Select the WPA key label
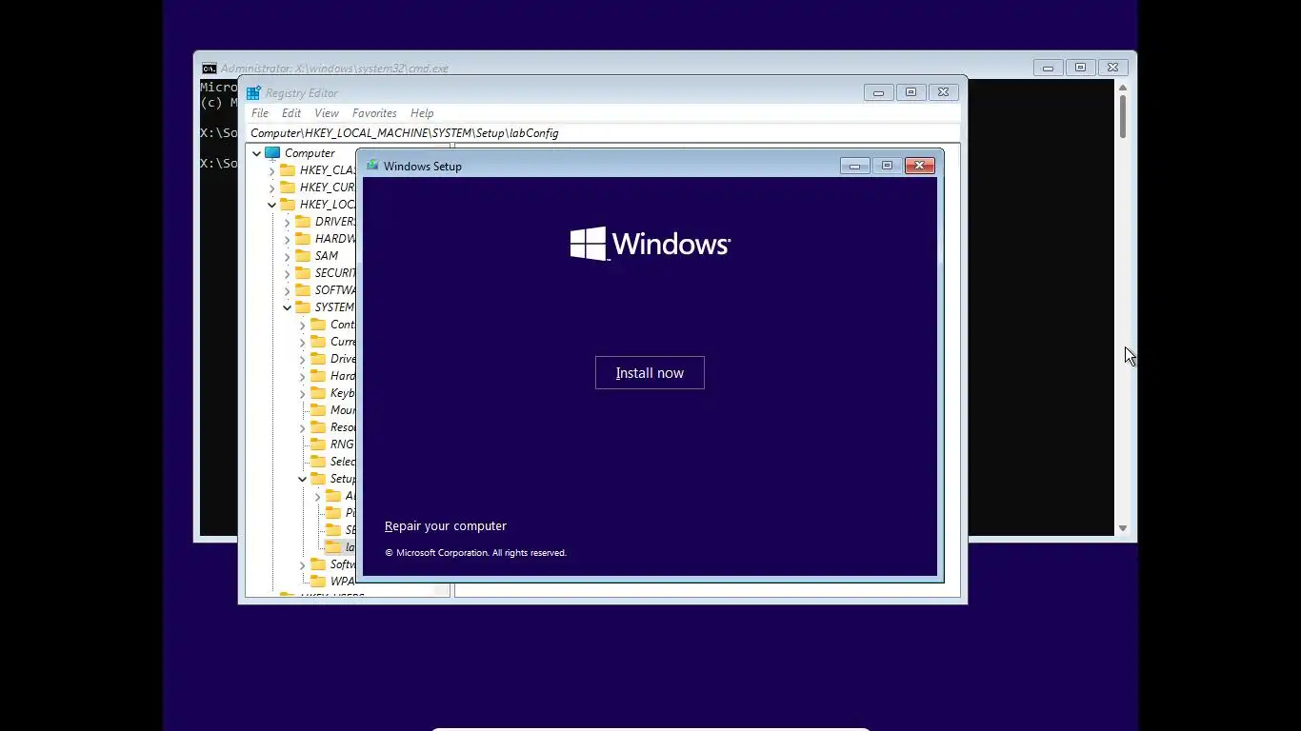Viewport: 1301px width, 731px height. tap(342, 582)
